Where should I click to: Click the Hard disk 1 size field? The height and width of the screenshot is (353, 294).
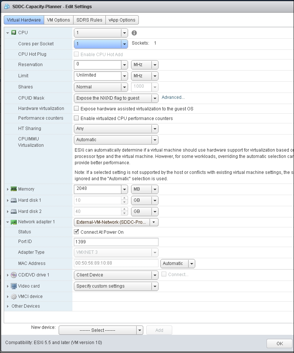pyautogui.click(x=98, y=200)
